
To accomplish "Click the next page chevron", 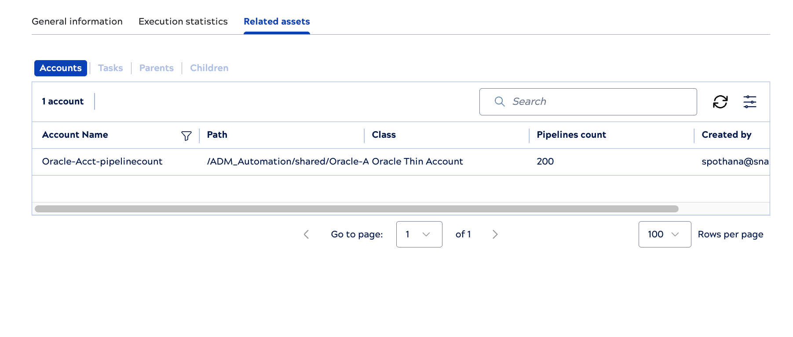I will 495,234.
